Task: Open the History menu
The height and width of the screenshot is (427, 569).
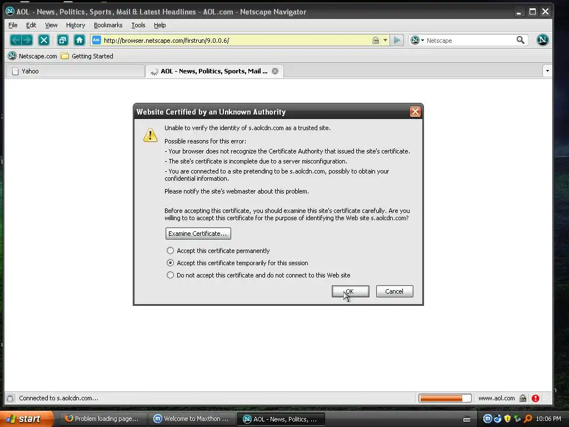Action: (76, 25)
